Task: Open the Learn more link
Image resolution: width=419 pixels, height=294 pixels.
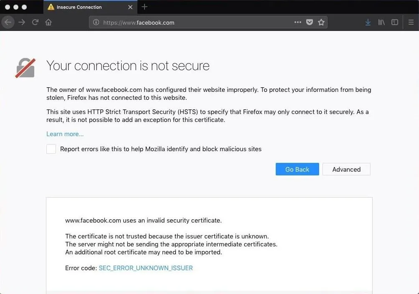Action: [x=65, y=134]
